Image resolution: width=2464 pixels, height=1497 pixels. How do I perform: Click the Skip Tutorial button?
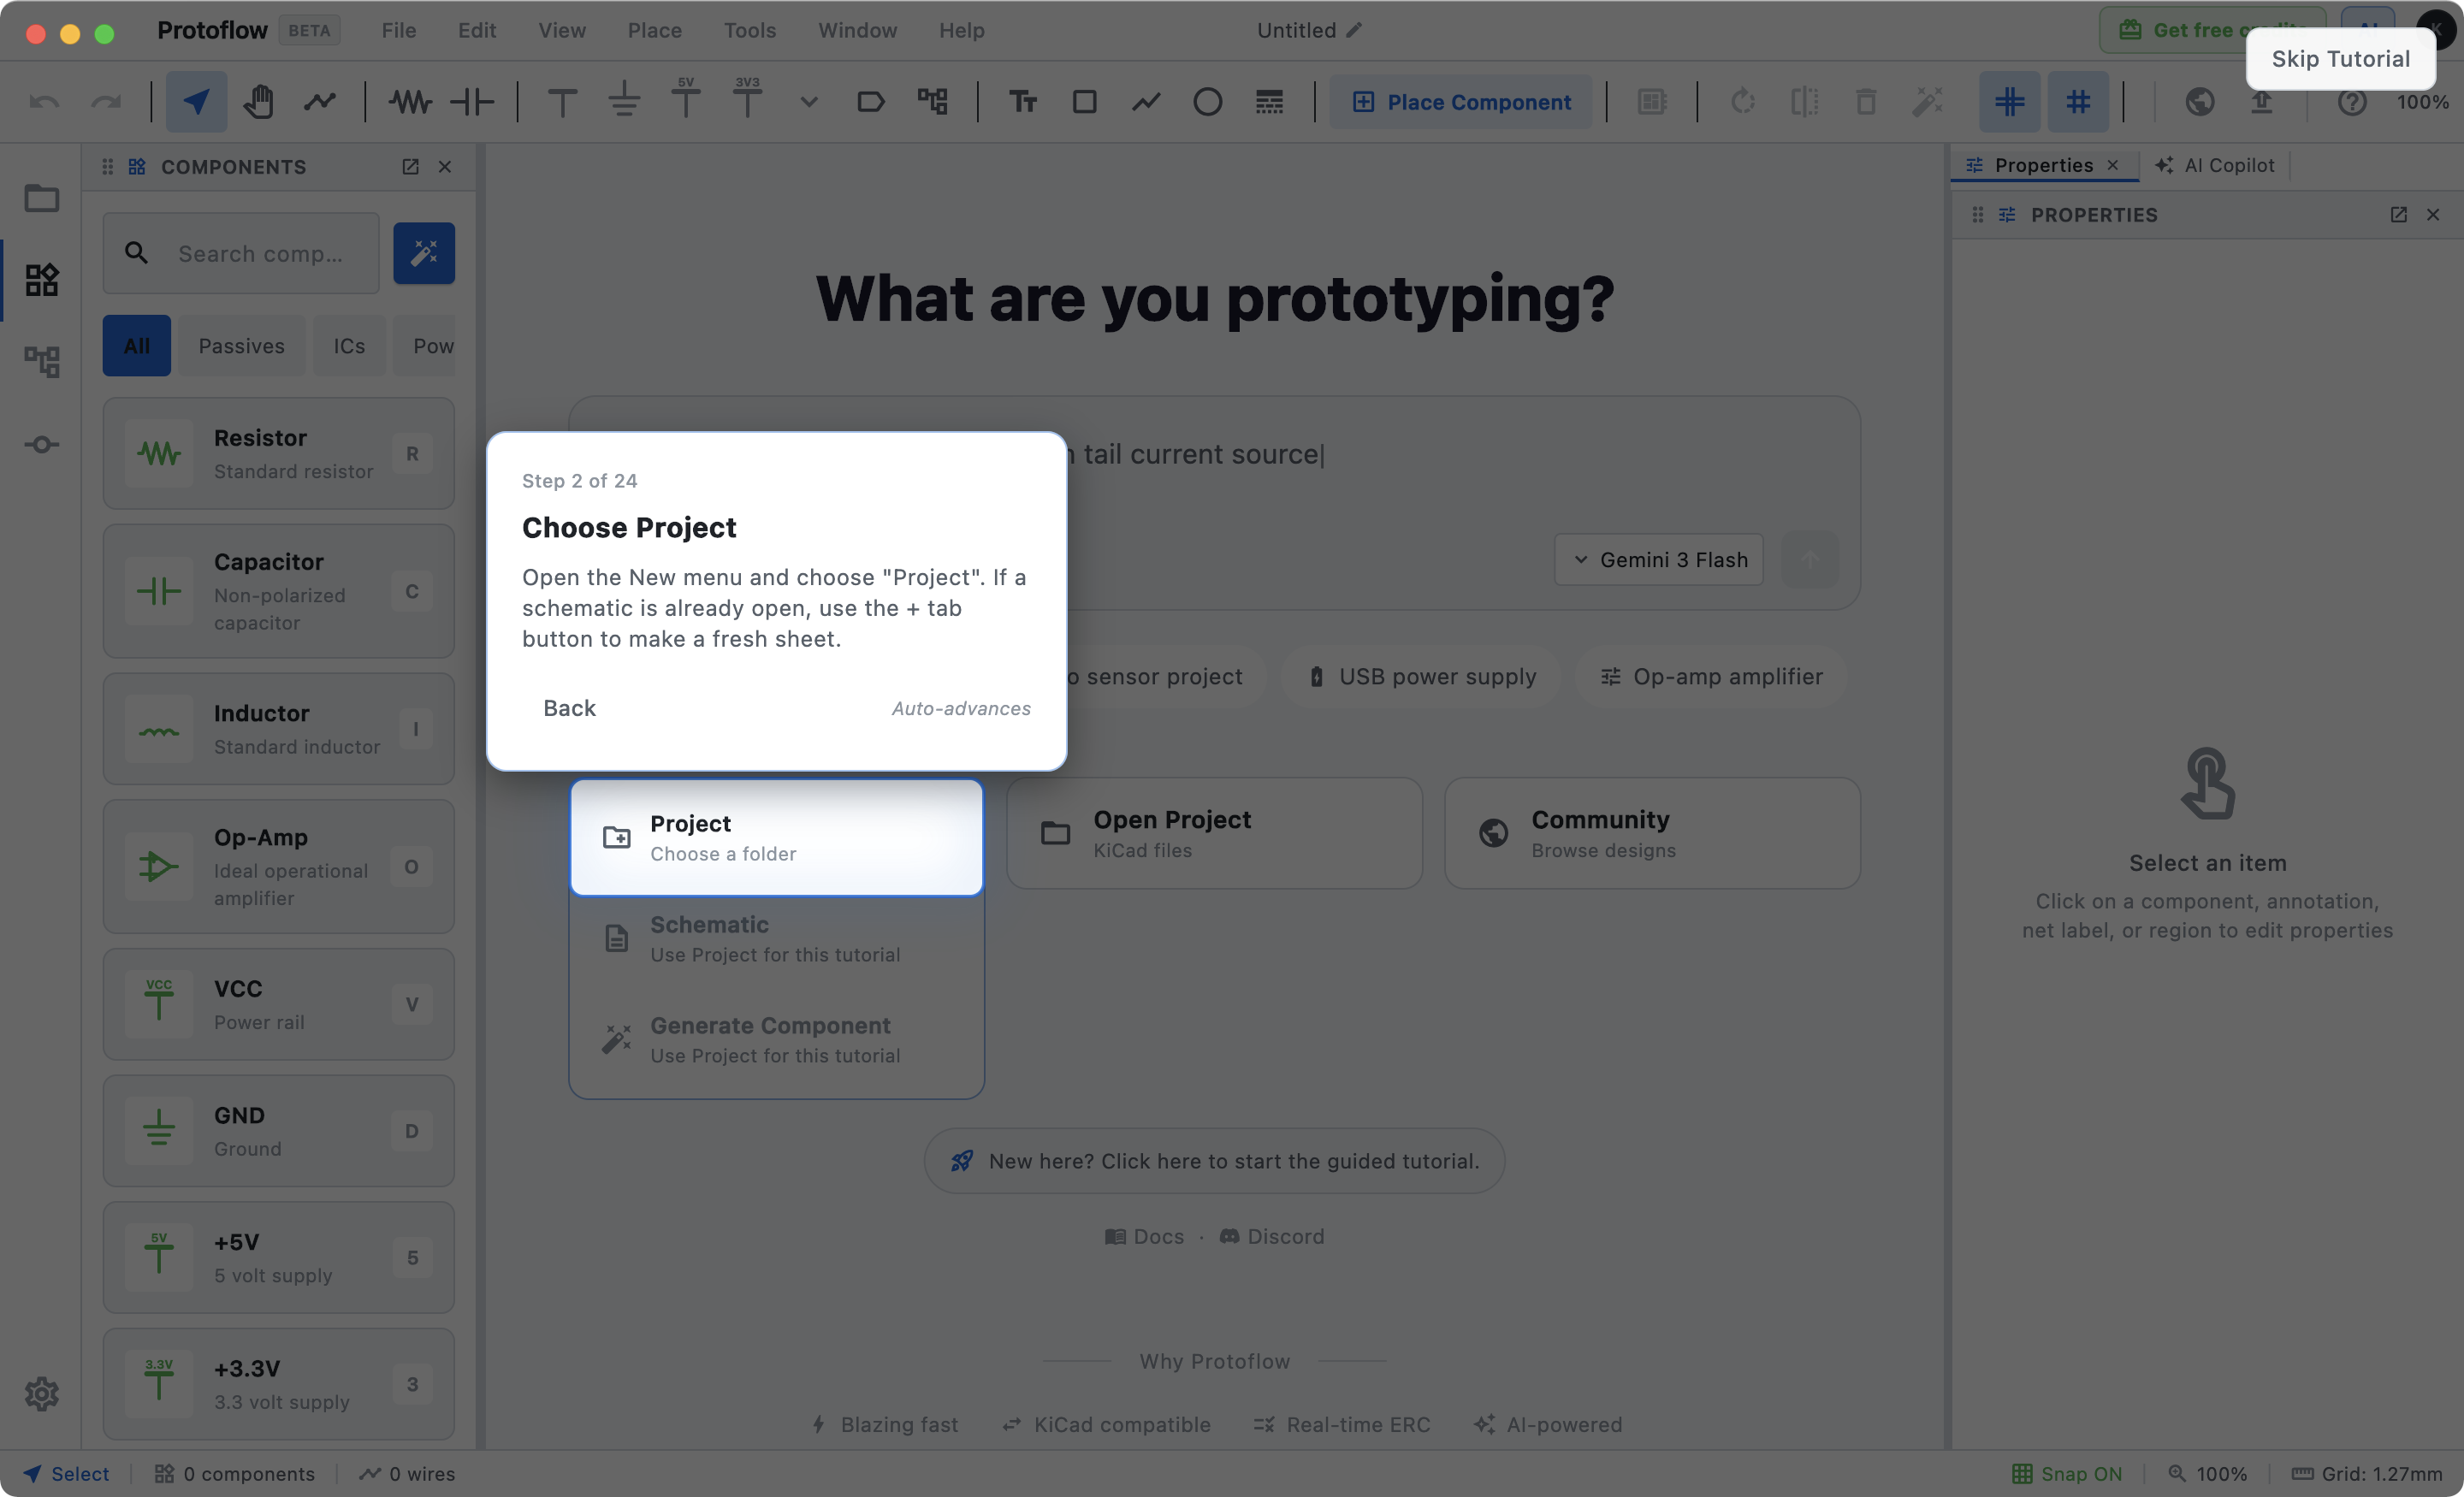click(x=2341, y=58)
